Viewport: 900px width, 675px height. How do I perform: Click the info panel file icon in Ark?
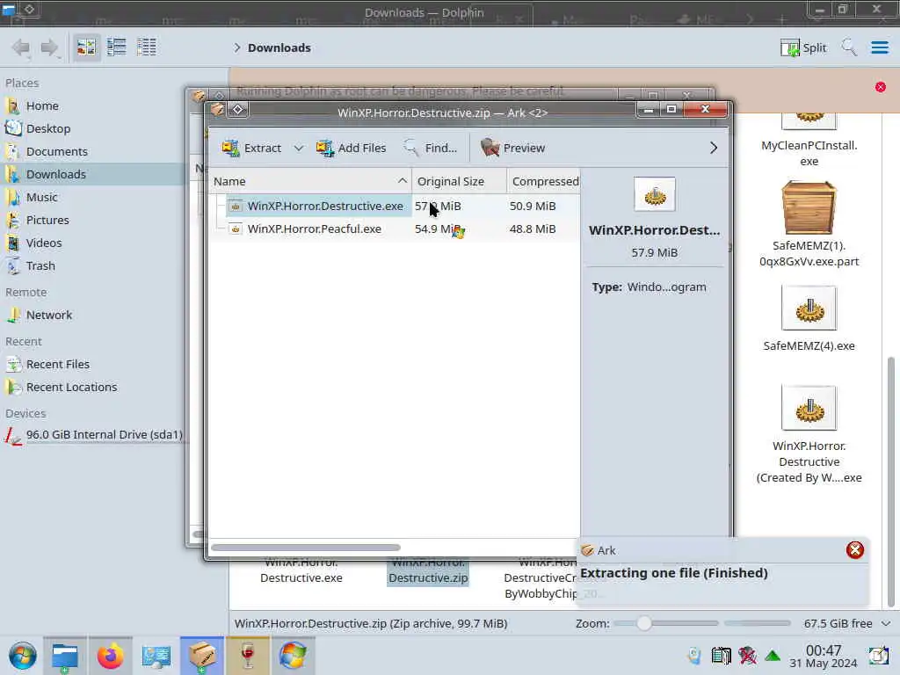pyautogui.click(x=654, y=194)
